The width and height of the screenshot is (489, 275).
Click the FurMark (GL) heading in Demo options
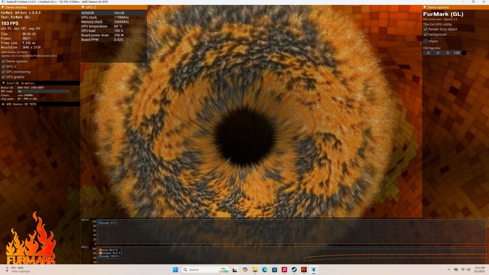point(443,14)
